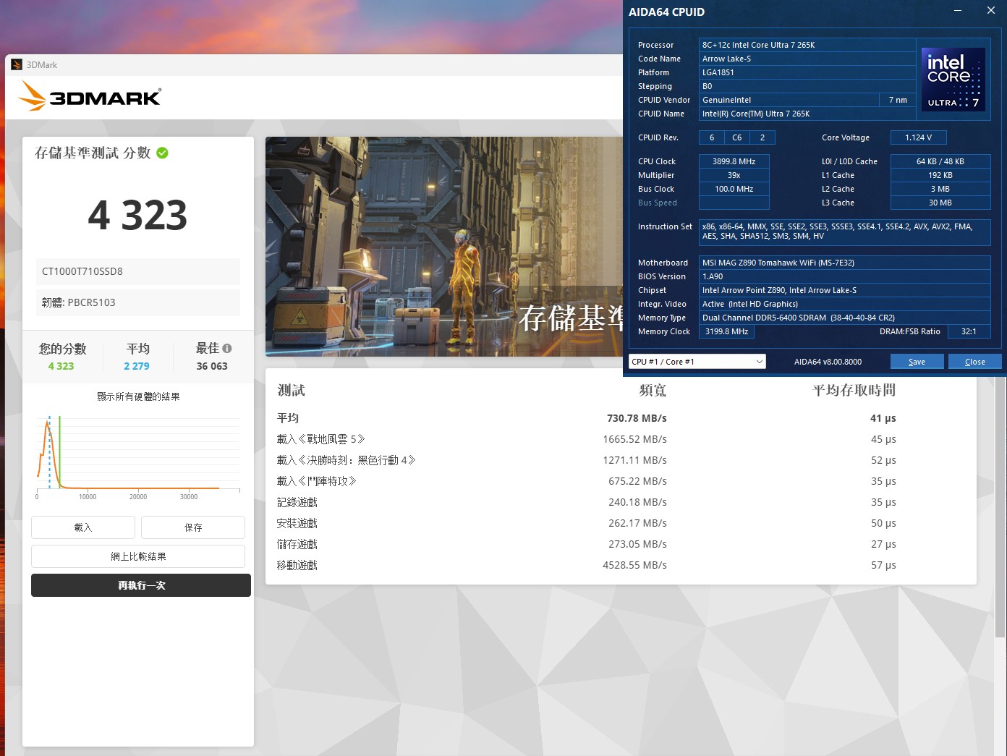Click the 保存 button
Screen dimensions: 1007x756
(x=193, y=527)
